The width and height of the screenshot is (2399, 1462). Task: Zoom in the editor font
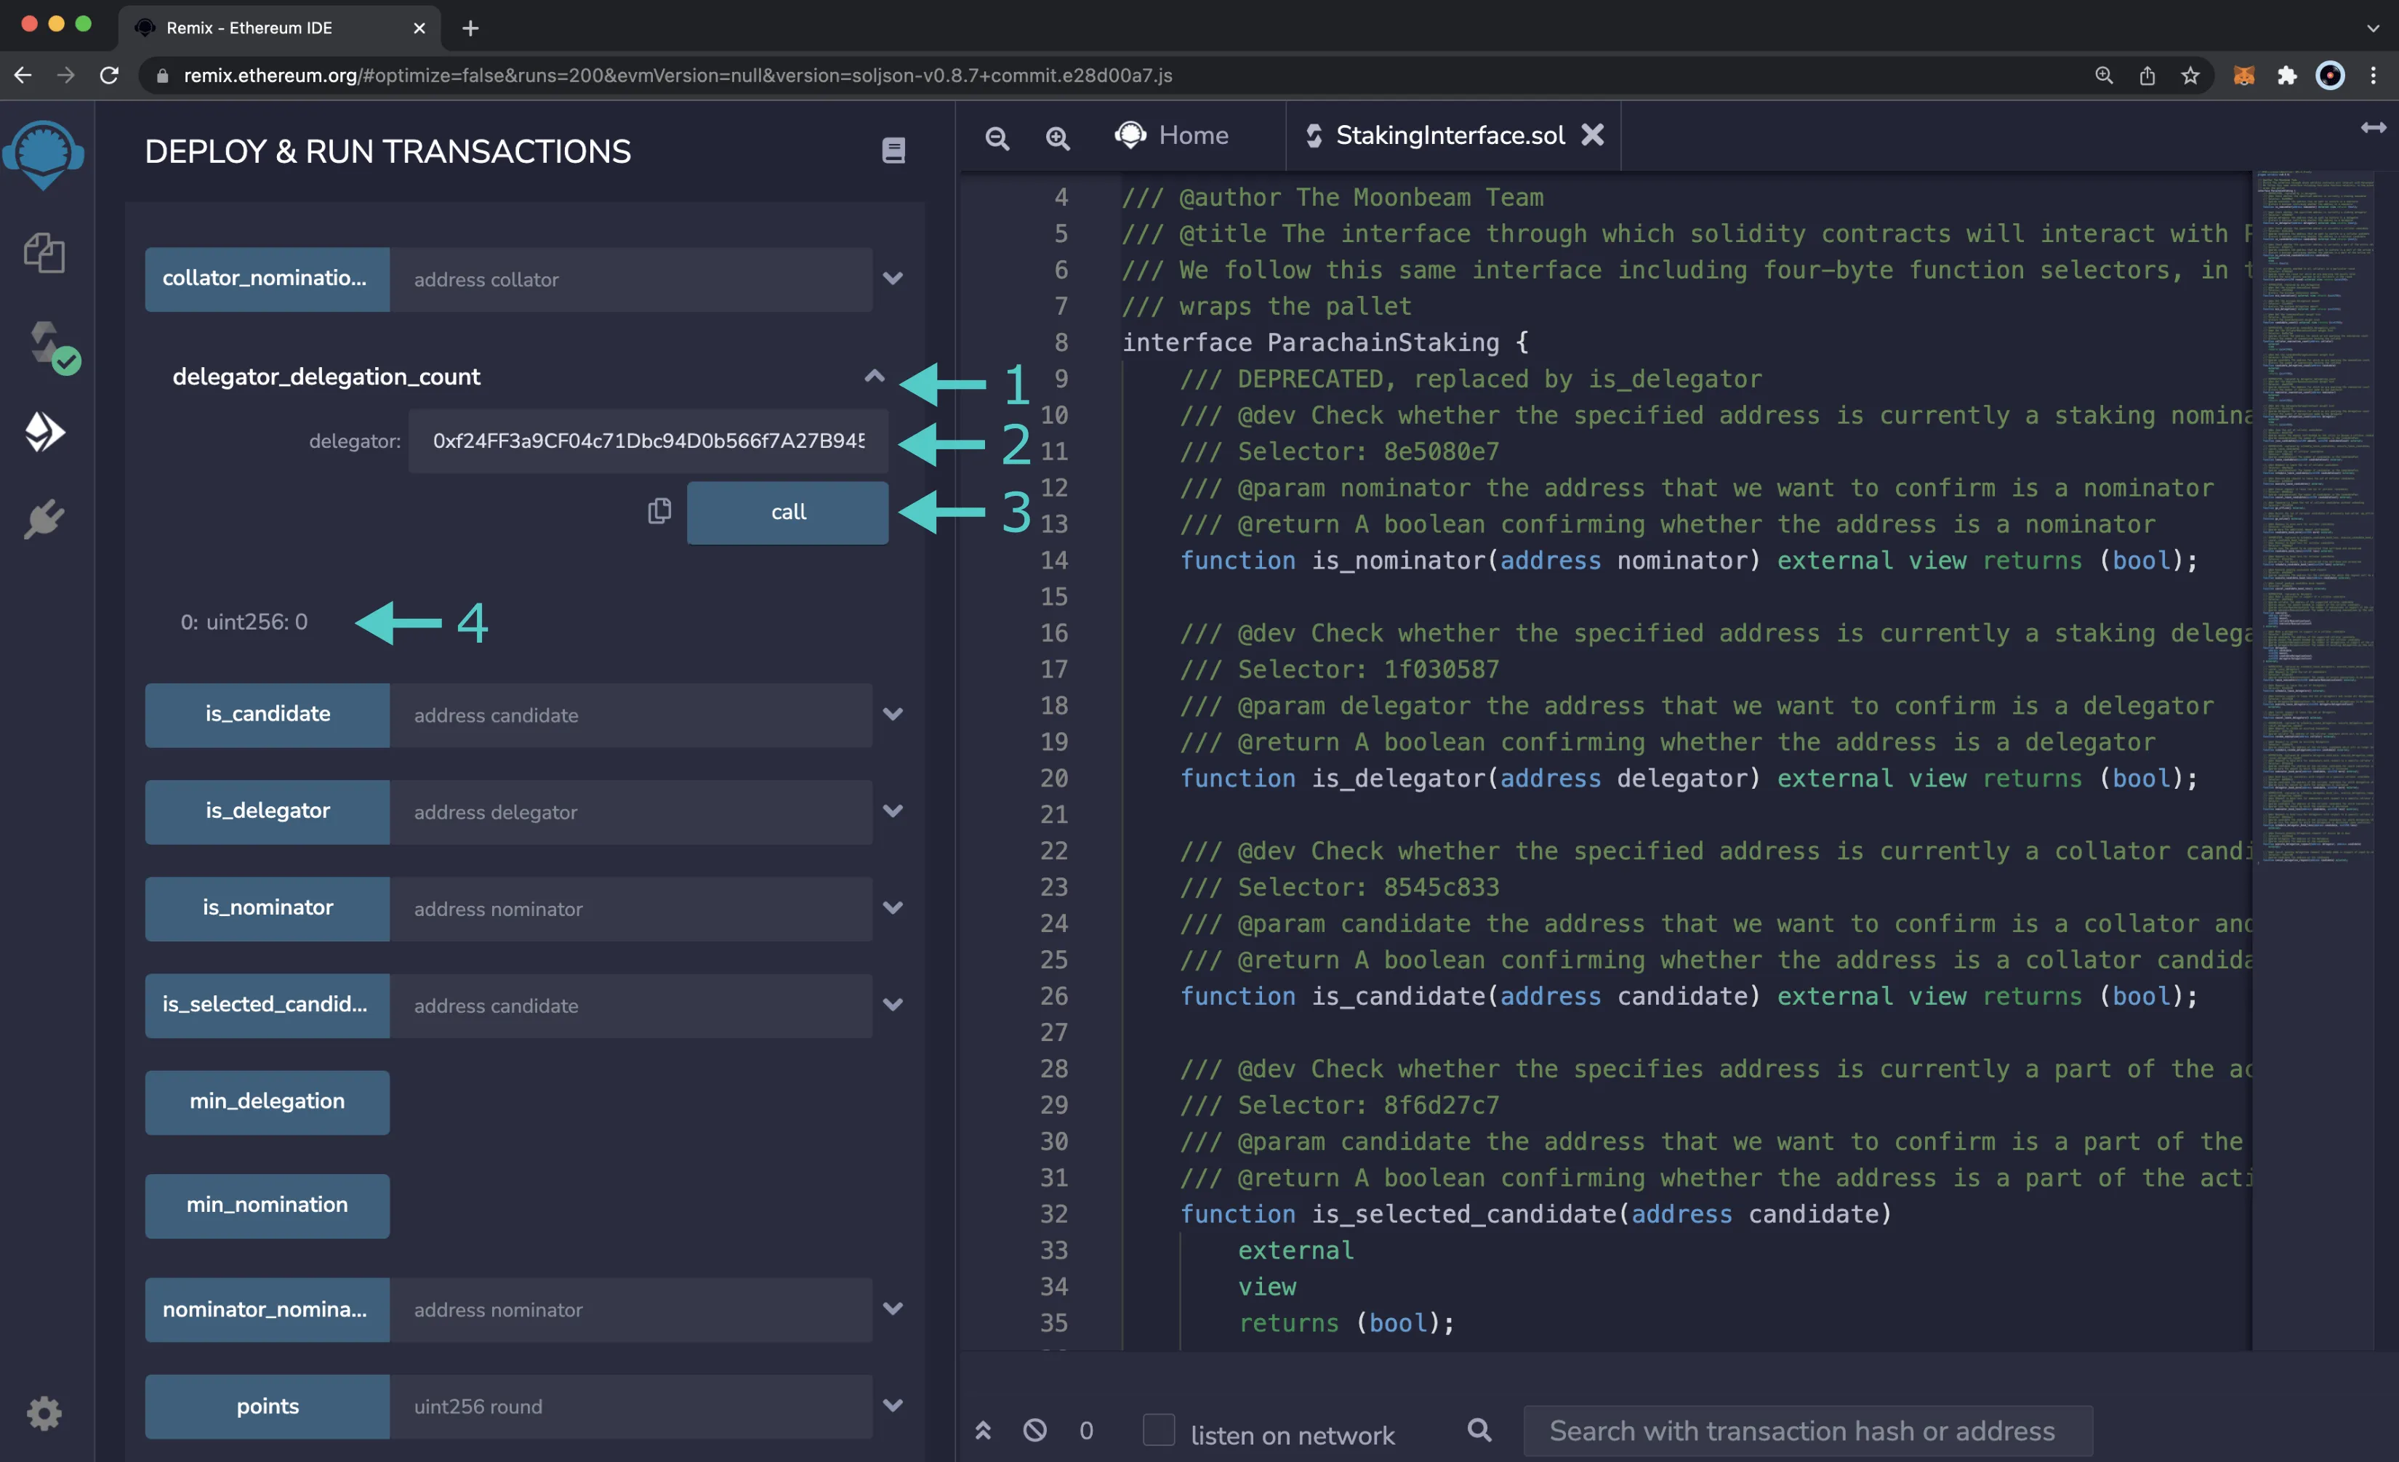(x=1057, y=137)
